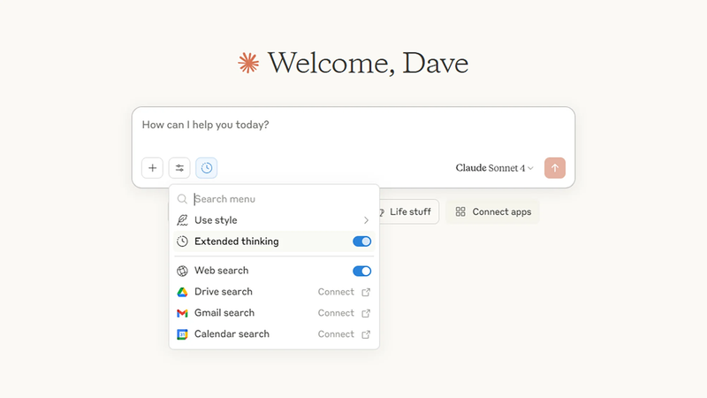Click the extended thinking clock button
707x398 pixels.
coord(207,168)
